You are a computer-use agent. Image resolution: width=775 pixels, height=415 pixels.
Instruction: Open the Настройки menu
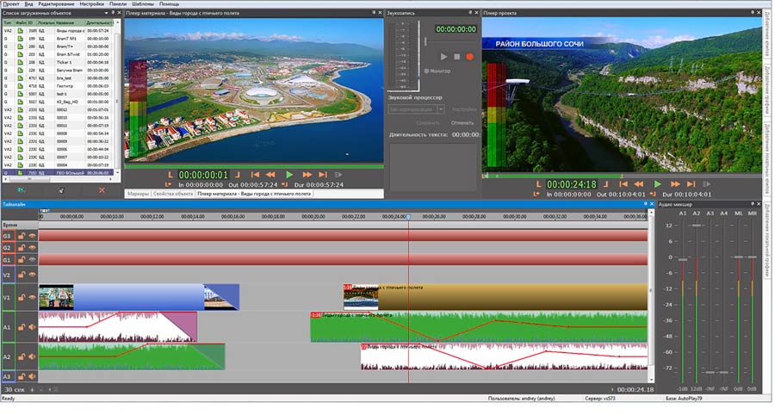(92, 3)
